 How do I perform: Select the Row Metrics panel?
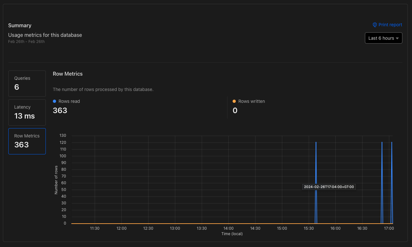(x=27, y=141)
